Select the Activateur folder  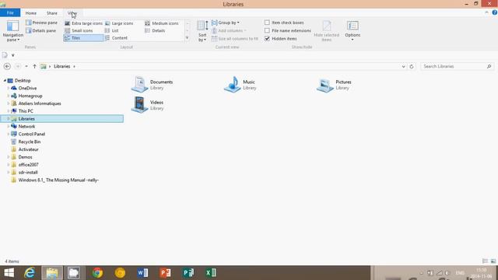[28, 149]
